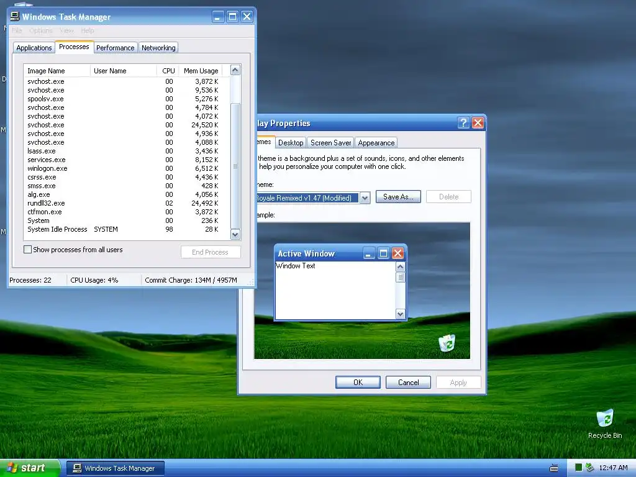Click Cancel in Display Properties

[x=408, y=382]
